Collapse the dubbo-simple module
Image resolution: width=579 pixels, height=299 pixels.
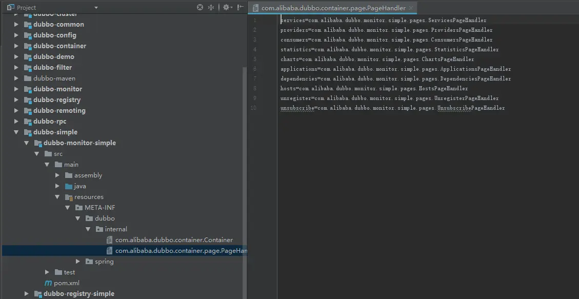tap(16, 132)
